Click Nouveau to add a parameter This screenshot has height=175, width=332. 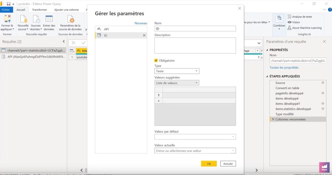(x=141, y=23)
